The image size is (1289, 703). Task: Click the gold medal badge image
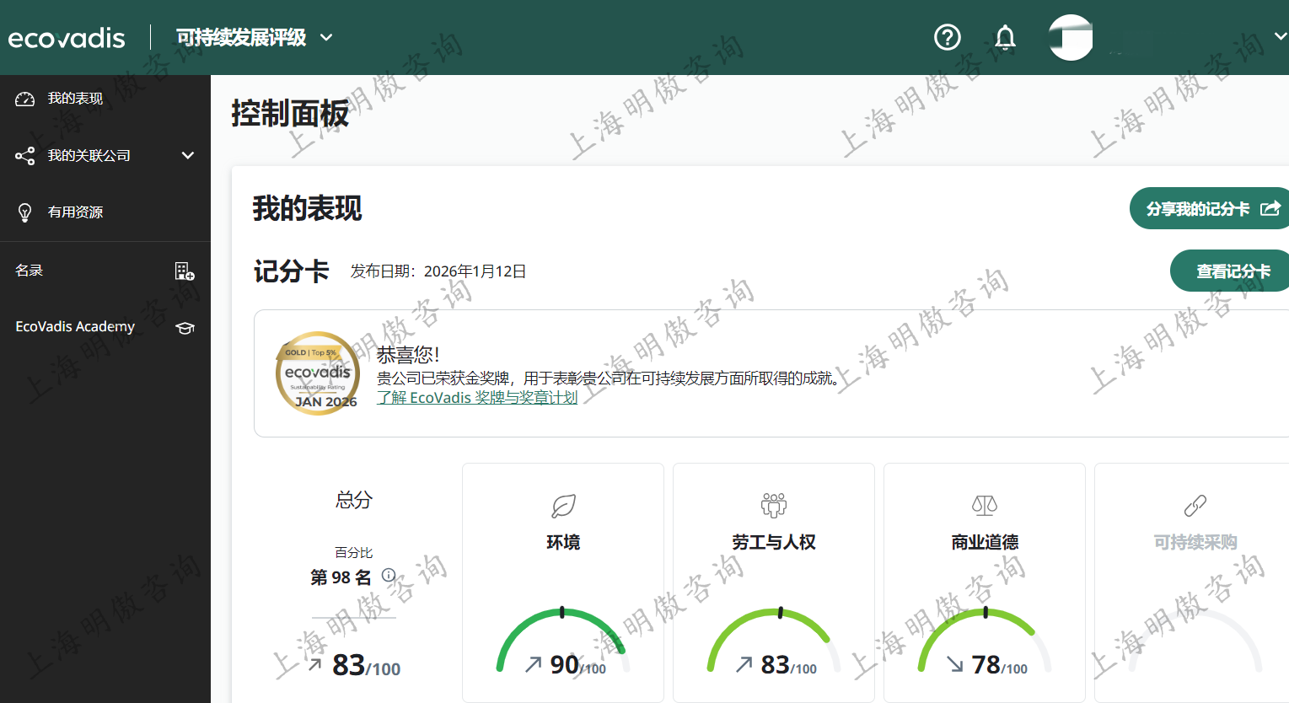318,373
